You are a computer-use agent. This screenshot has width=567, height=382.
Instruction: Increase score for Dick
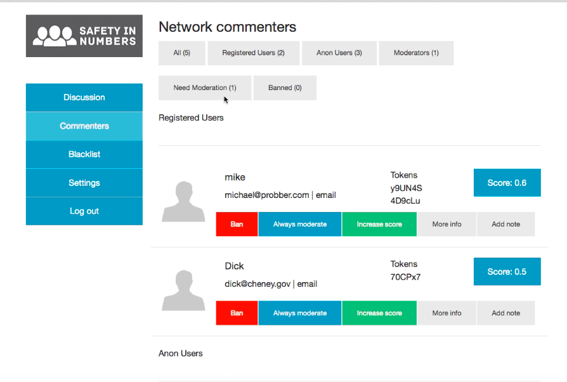click(379, 313)
